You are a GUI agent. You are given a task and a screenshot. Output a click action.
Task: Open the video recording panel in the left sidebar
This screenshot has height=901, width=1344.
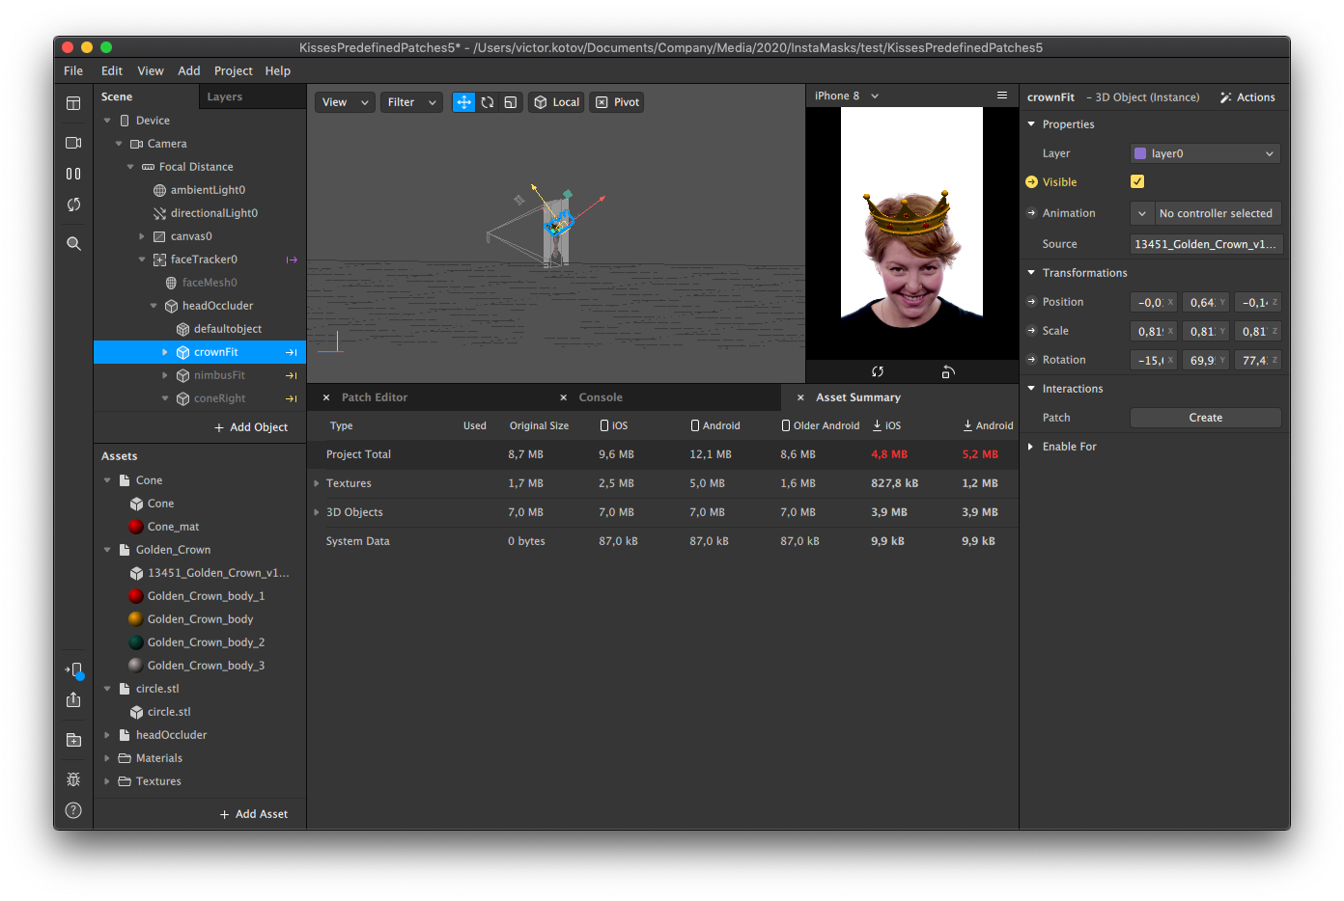click(x=73, y=142)
